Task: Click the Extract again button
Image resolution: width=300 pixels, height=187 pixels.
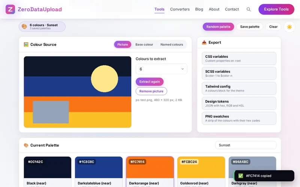Action: tap(149, 82)
